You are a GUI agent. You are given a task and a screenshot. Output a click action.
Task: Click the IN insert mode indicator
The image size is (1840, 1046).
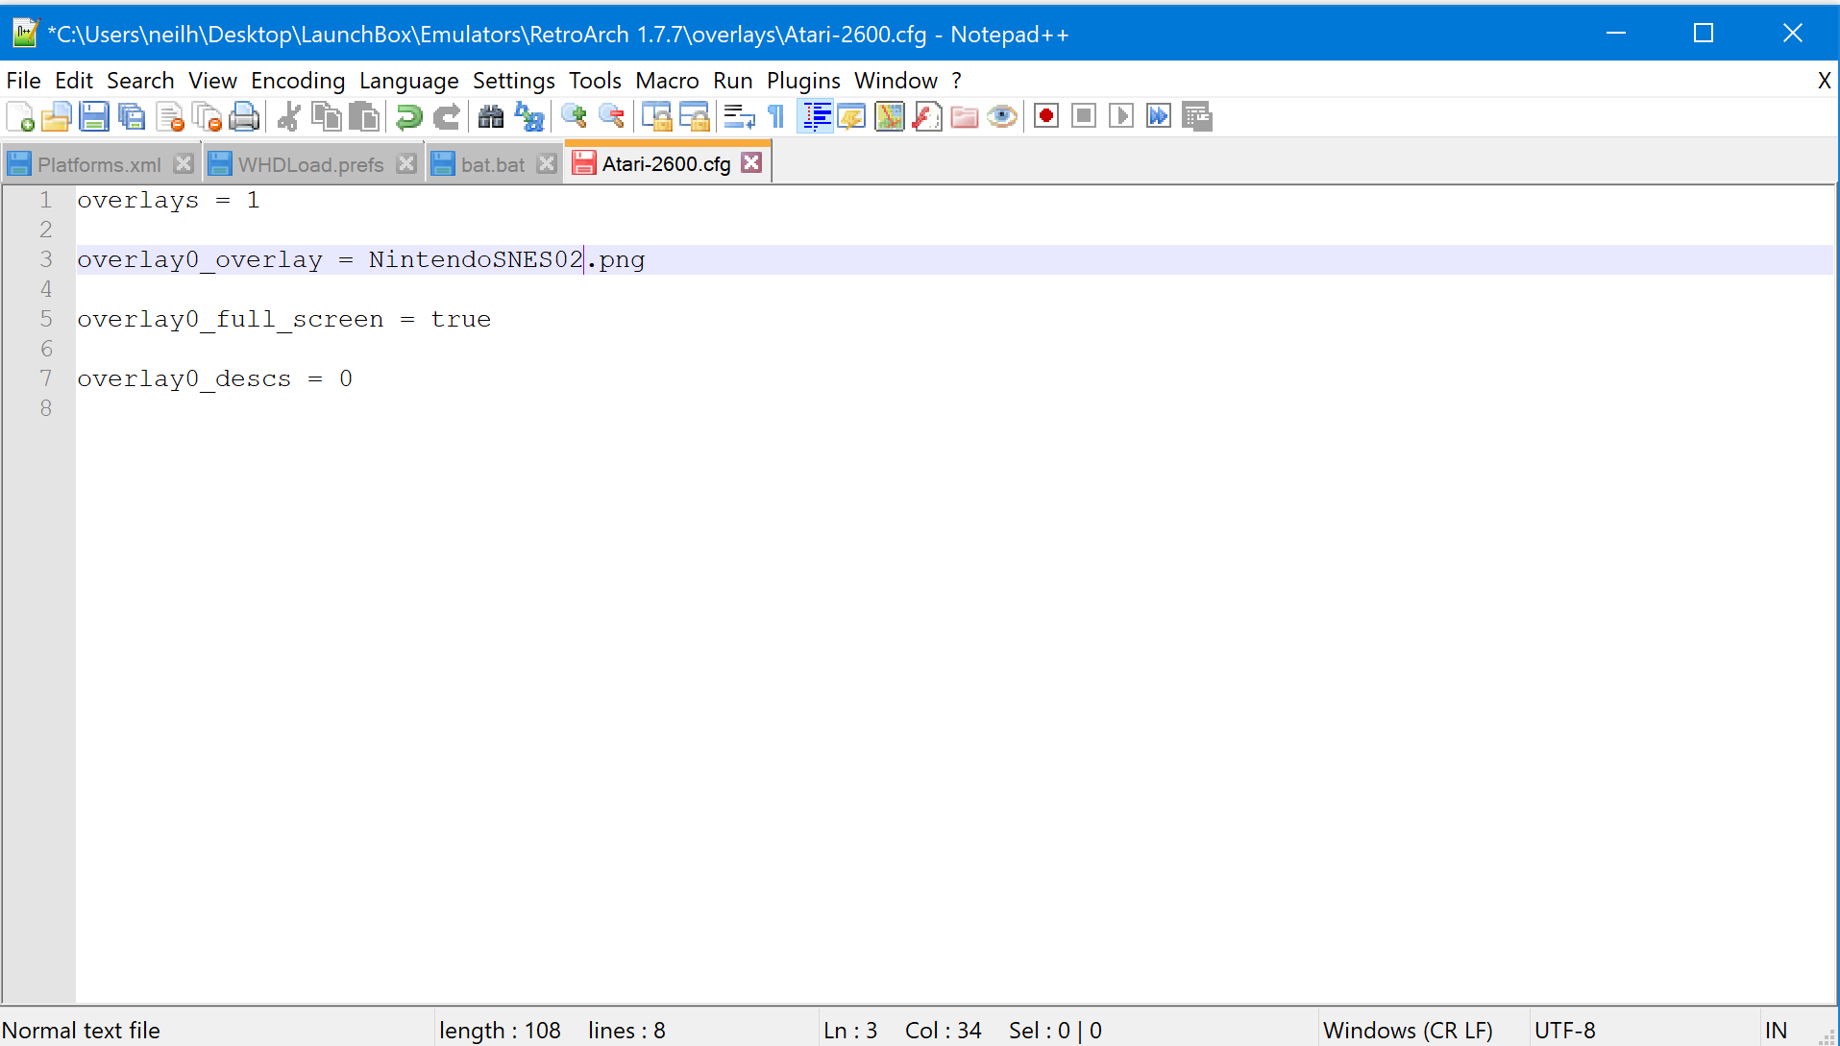[1776, 1031]
